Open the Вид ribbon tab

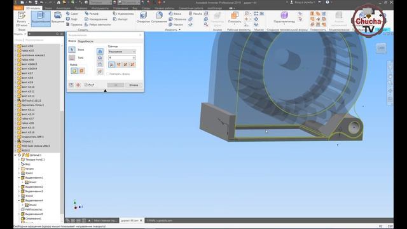135,8
